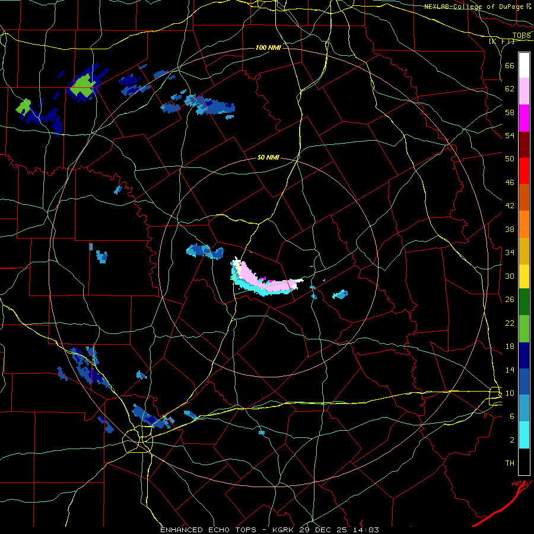
Task: Select the maroon legend color block
Action: tap(524, 145)
